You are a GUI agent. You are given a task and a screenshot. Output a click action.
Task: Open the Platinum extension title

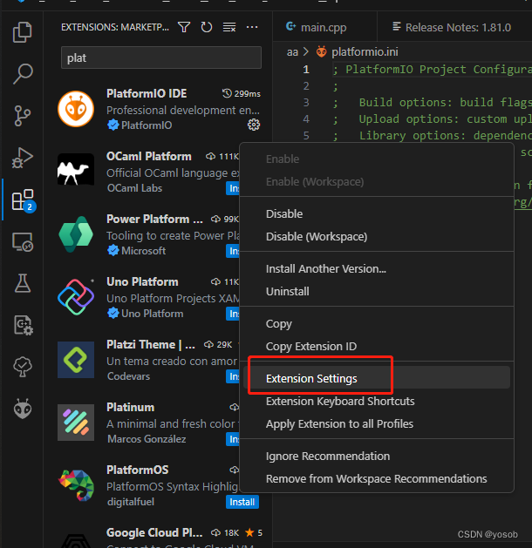(131, 407)
